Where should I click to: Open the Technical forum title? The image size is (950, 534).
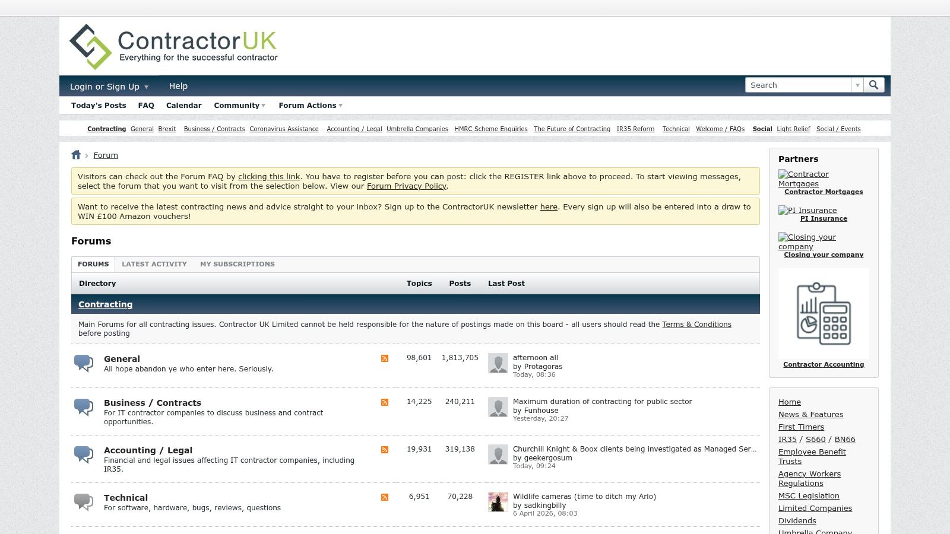point(126,498)
